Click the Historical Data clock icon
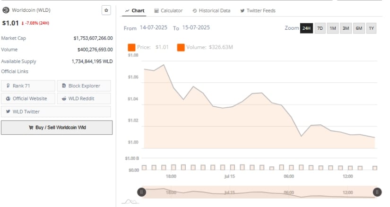This screenshot has height=207, width=390. pos(195,11)
